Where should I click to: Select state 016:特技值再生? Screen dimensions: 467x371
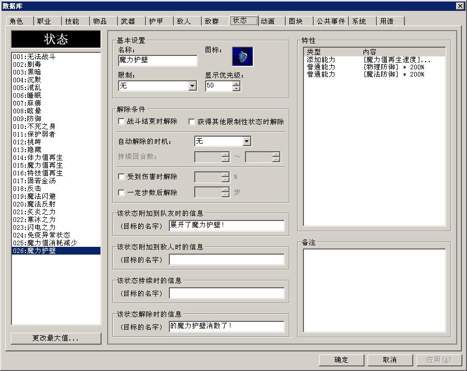56,173
